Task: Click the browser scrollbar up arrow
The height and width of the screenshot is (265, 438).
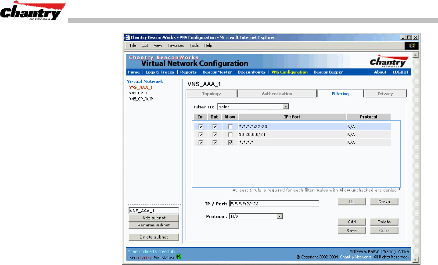Action: click(x=415, y=55)
